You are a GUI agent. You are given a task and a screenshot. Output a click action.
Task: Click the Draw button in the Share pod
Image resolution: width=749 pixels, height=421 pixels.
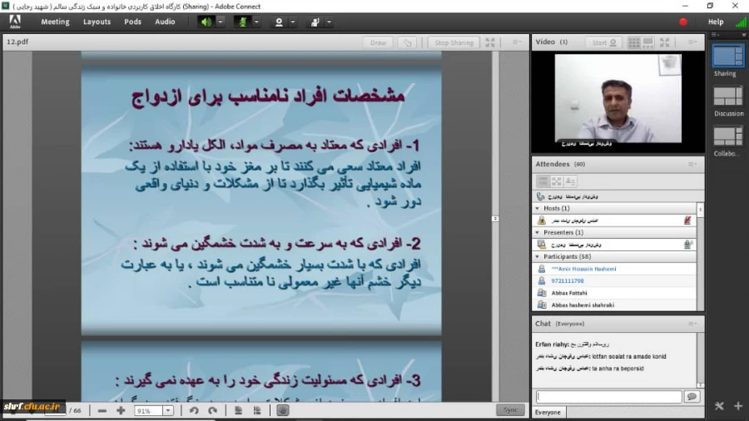pos(378,42)
